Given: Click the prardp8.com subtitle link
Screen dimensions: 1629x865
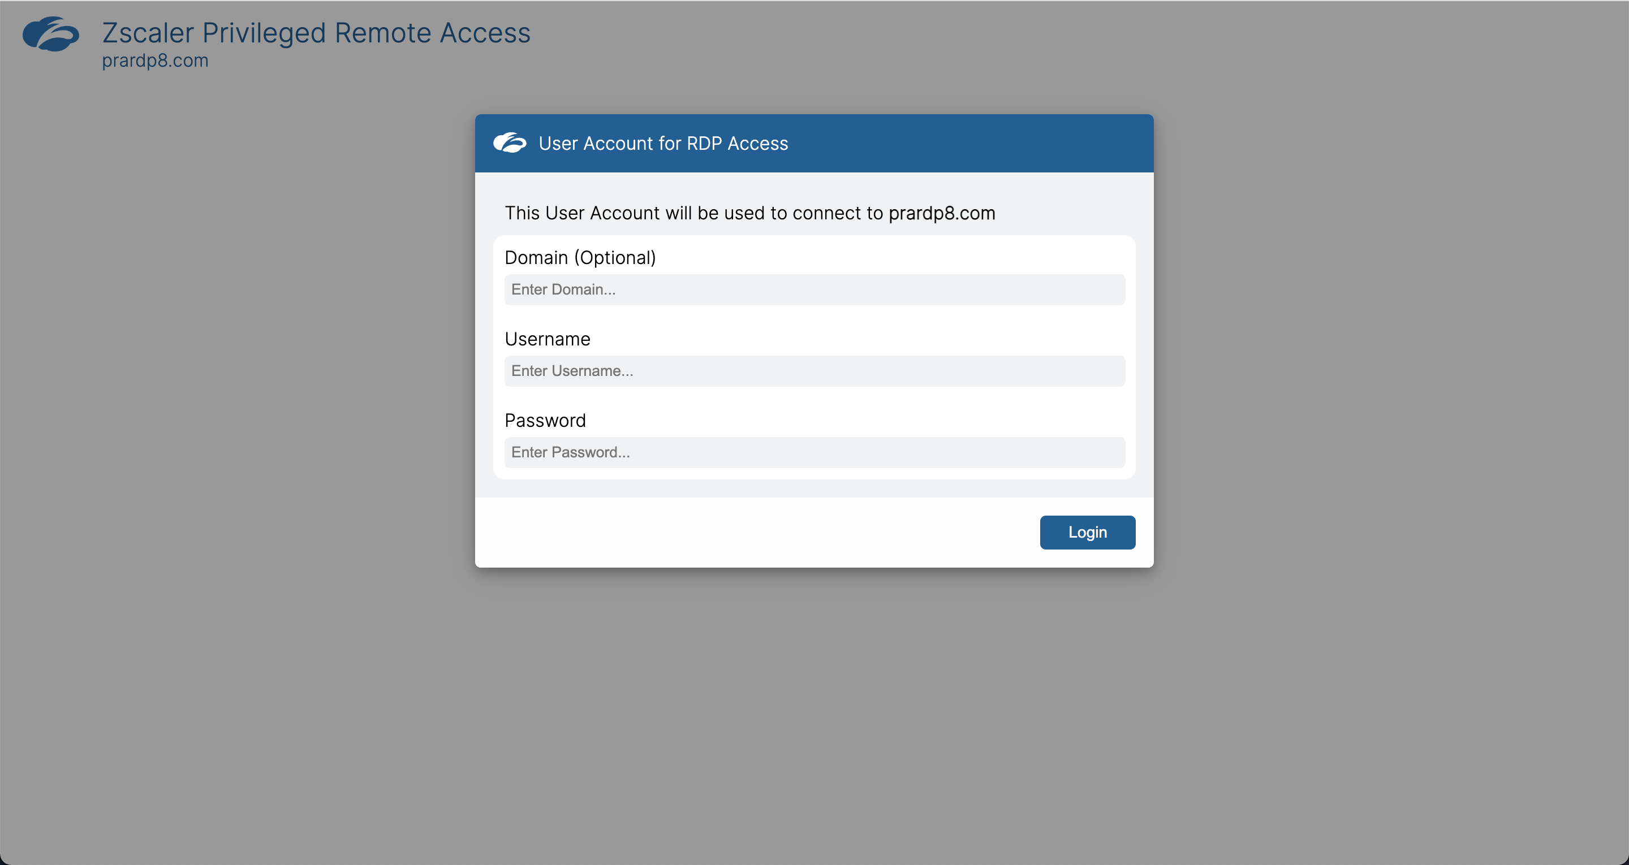Looking at the screenshot, I should (155, 60).
